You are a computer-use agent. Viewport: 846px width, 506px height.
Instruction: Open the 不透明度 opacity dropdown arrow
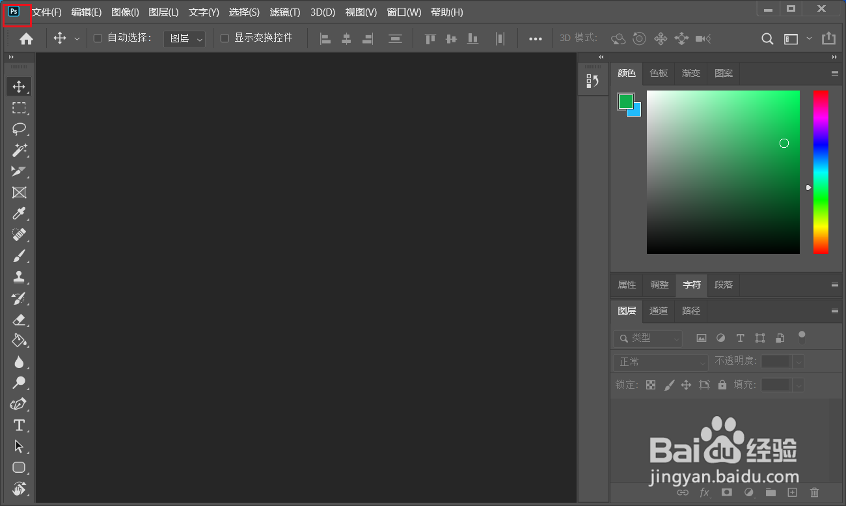799,361
